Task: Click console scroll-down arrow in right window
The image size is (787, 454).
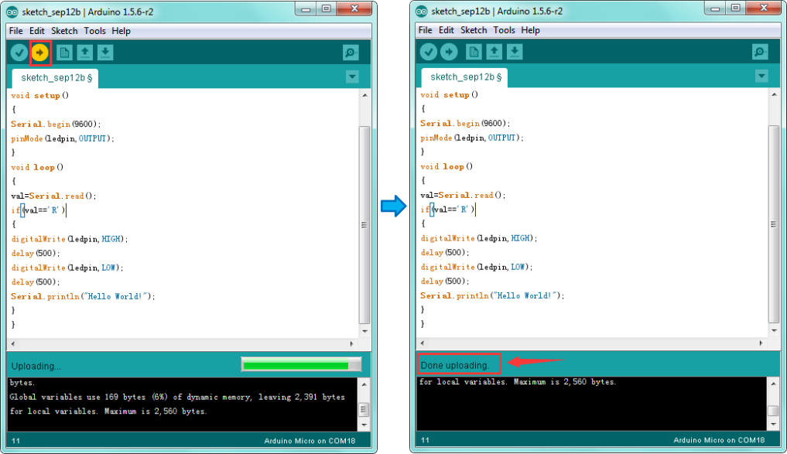Action: click(x=773, y=425)
